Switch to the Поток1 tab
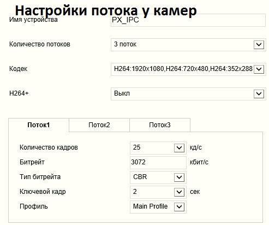269x225 pixels. [39, 125]
